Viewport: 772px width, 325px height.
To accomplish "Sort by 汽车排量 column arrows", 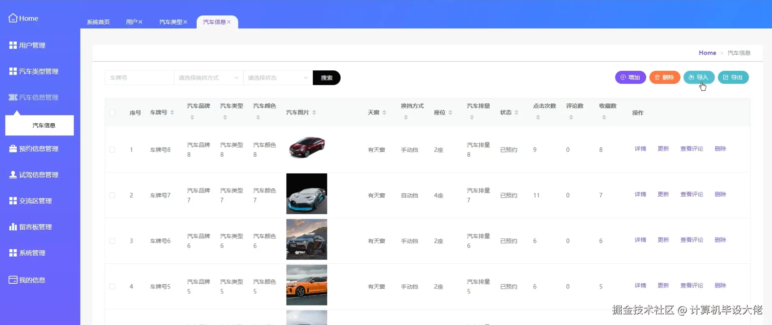I will pyautogui.click(x=472, y=117).
